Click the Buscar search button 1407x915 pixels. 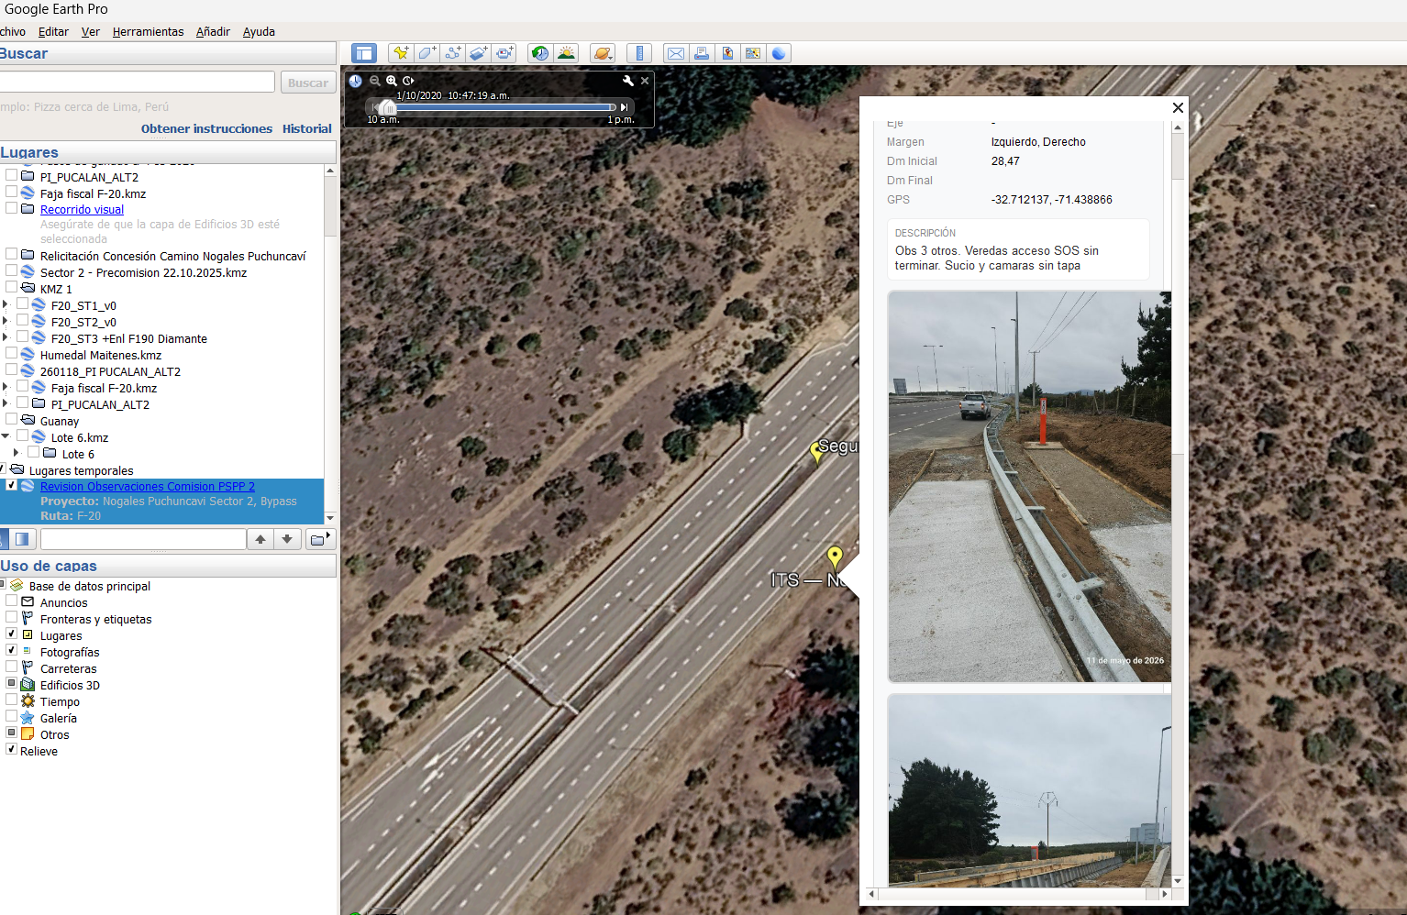pos(308,83)
